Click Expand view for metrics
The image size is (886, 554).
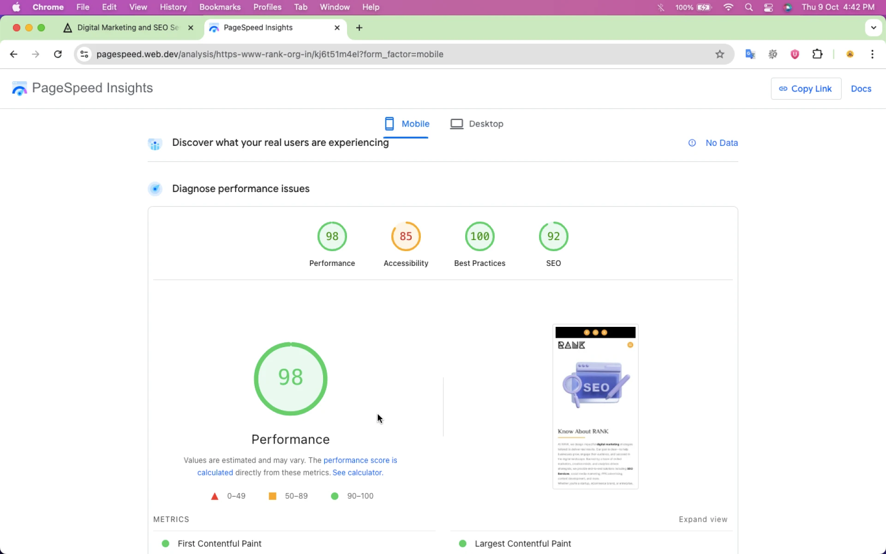[703, 519]
